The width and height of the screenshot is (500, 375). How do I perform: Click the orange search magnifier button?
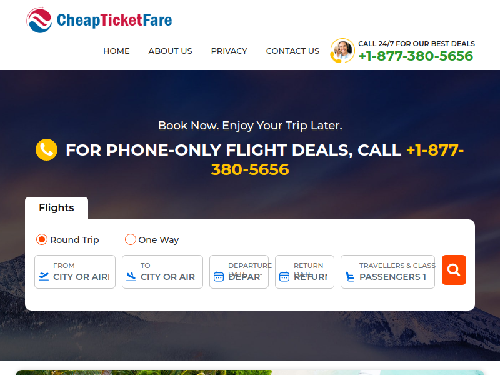454,270
